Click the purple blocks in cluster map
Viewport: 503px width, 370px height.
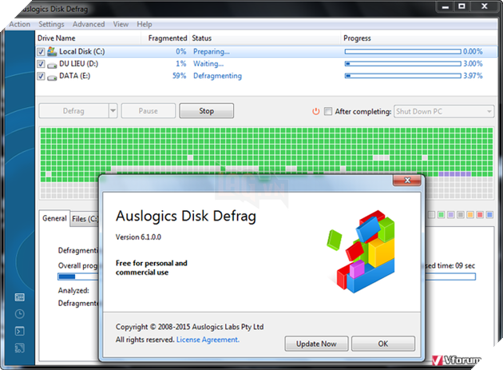[455, 174]
